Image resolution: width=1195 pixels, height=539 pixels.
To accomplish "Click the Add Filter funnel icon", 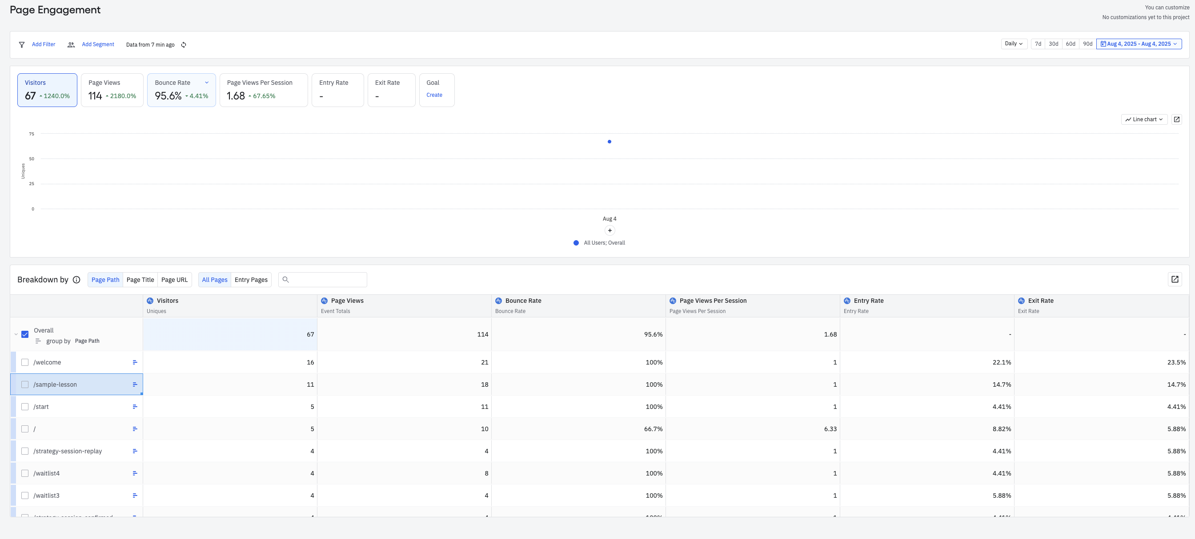I will tap(22, 45).
